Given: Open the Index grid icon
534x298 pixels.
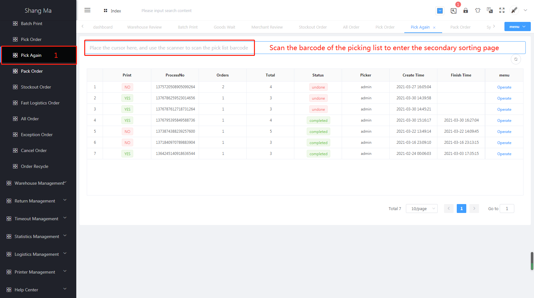Looking at the screenshot, I should pyautogui.click(x=106, y=11).
